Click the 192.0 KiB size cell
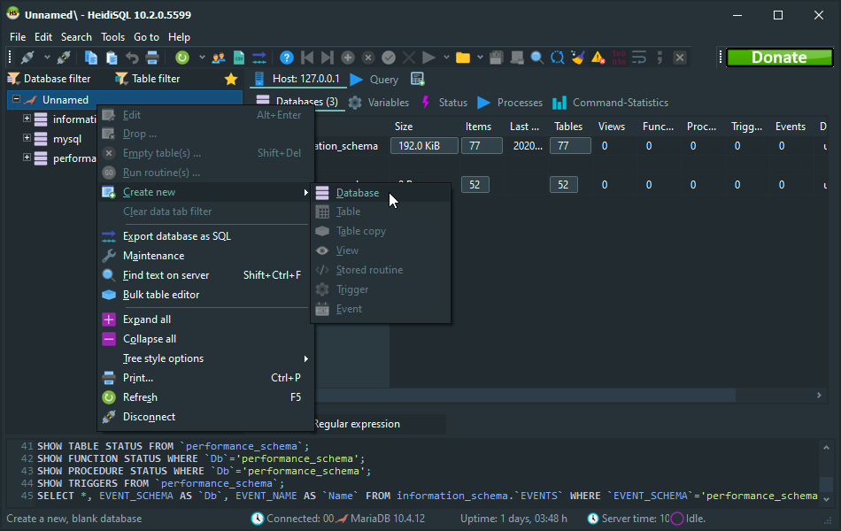 pyautogui.click(x=424, y=146)
